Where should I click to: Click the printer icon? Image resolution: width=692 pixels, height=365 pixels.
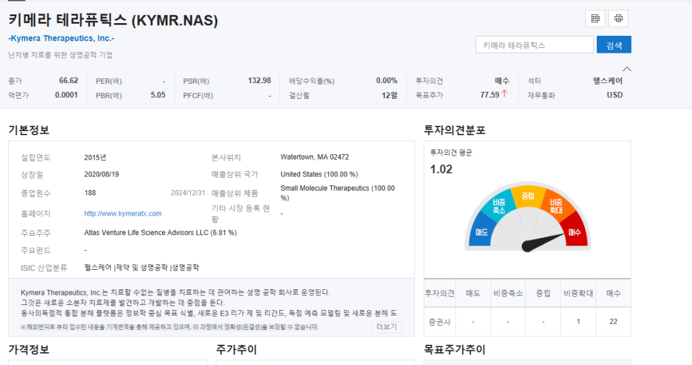(618, 18)
